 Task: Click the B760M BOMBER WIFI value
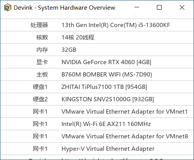click(x=107, y=75)
